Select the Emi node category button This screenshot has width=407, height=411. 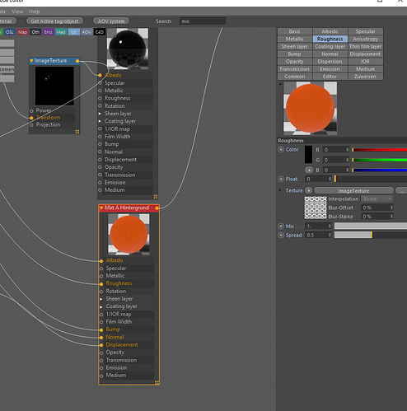point(48,32)
